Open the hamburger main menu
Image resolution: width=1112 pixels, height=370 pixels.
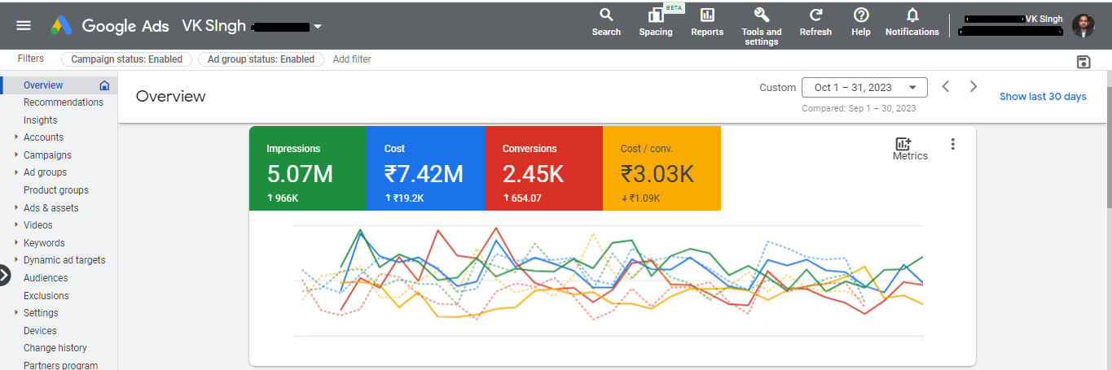(x=24, y=25)
